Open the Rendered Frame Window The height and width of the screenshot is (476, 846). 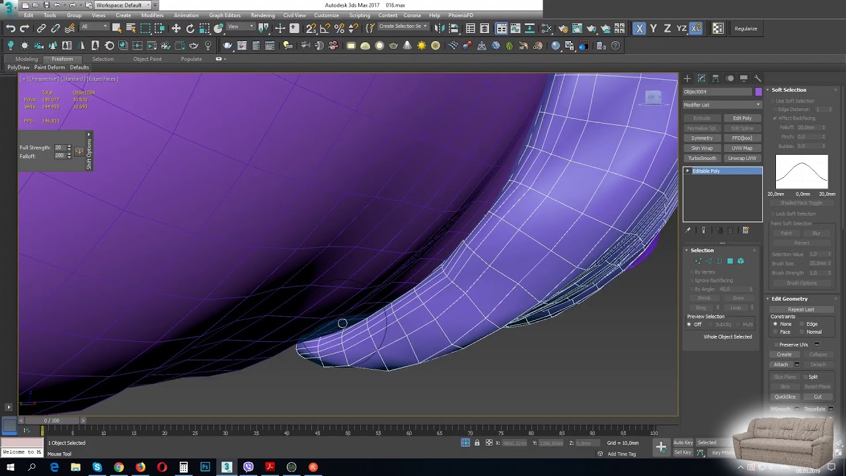tap(577, 28)
